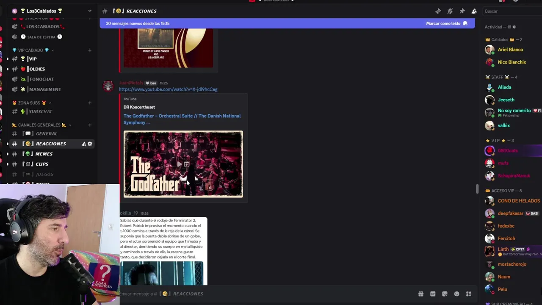542x305 pixels.
Task: Open Actividad settings gear icon
Action: (514, 27)
